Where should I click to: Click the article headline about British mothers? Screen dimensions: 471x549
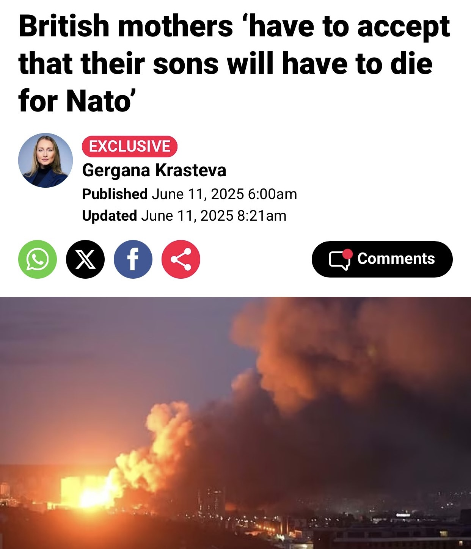pyautogui.click(x=234, y=63)
